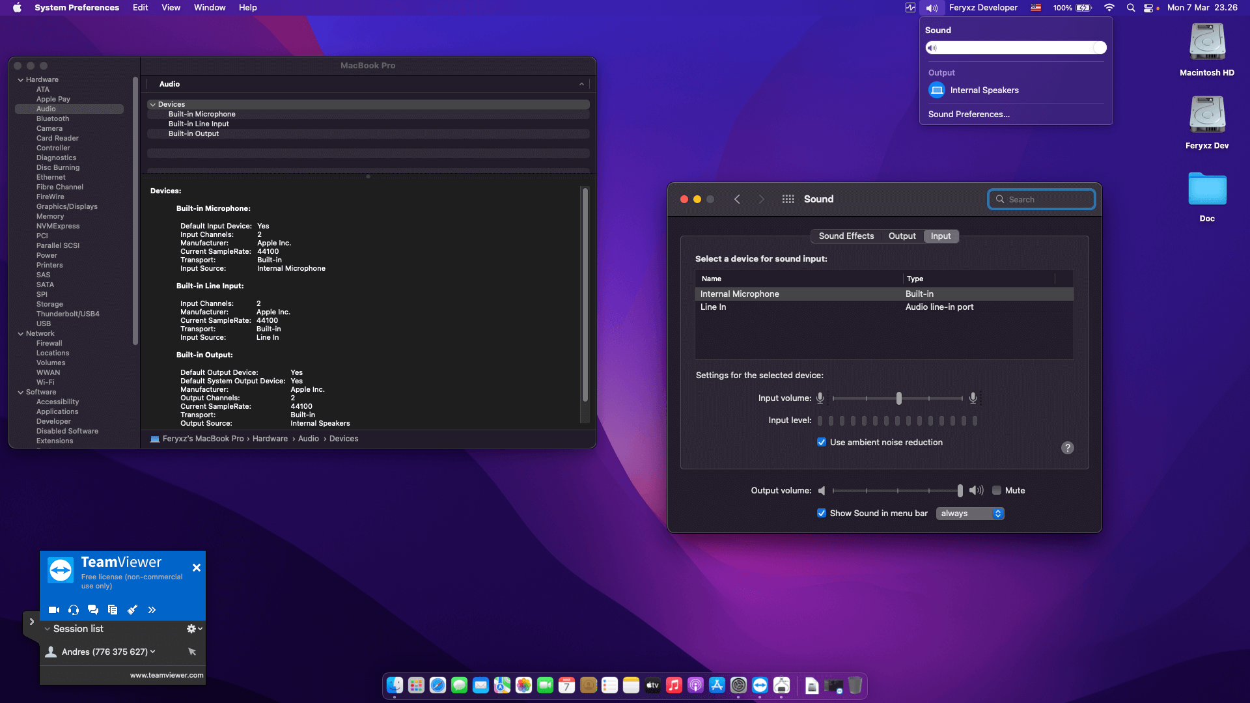Image resolution: width=1250 pixels, height=703 pixels.
Task: Go back in the Sound preferences window
Action: tap(737, 199)
